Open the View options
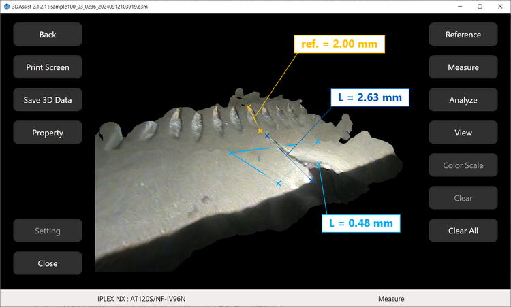 point(463,133)
